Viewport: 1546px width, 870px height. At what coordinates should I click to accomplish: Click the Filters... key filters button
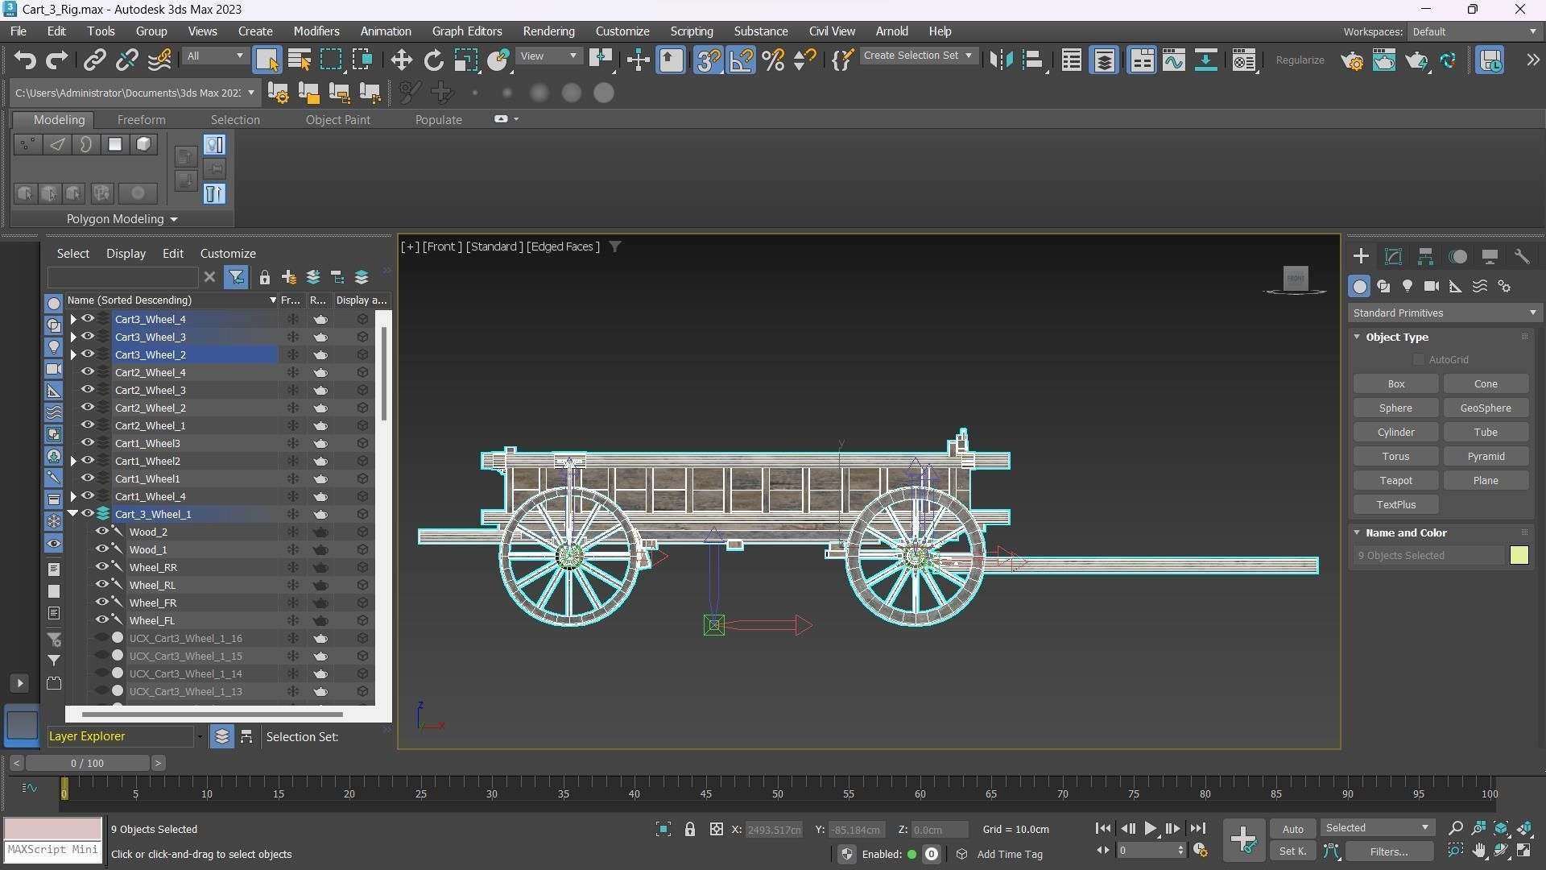[x=1389, y=851]
